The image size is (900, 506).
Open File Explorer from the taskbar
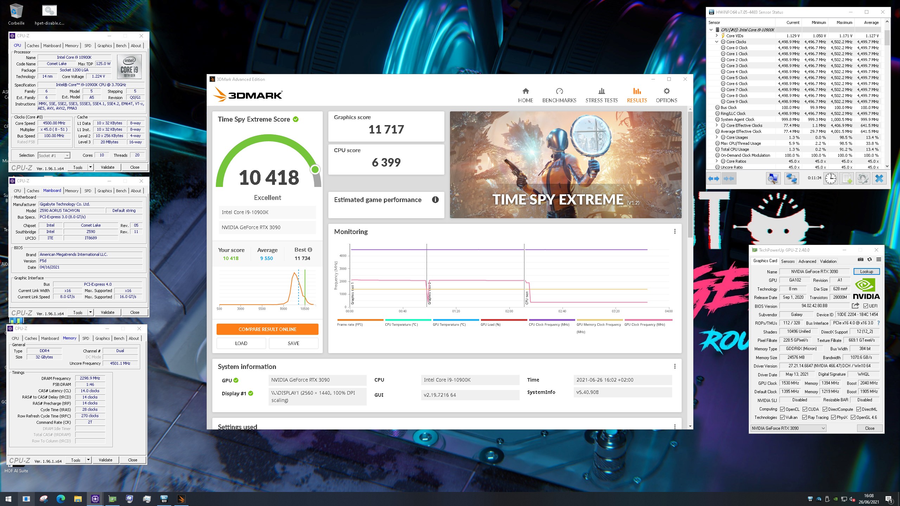point(78,499)
